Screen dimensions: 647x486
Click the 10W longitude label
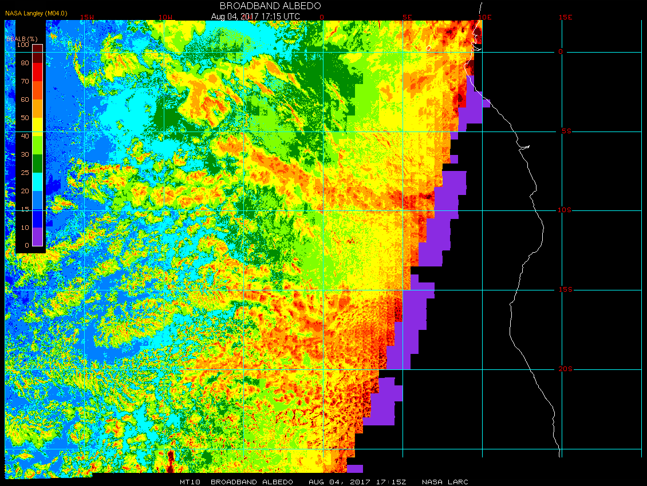pyautogui.click(x=165, y=17)
